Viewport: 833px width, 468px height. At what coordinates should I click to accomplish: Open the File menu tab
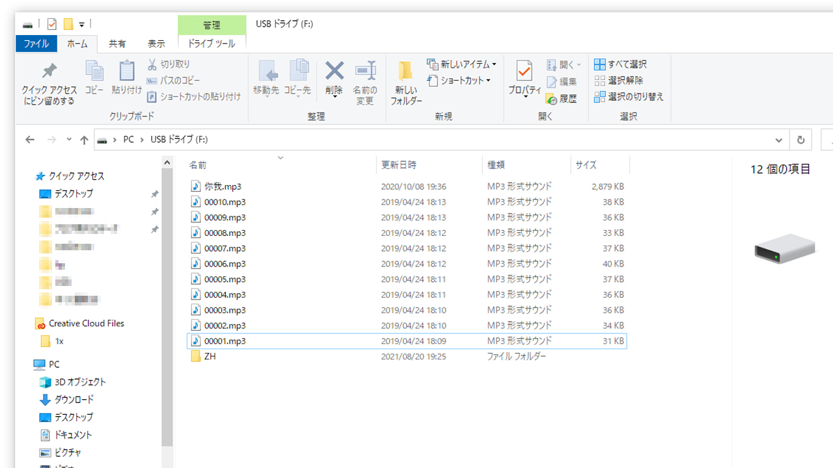(36, 44)
